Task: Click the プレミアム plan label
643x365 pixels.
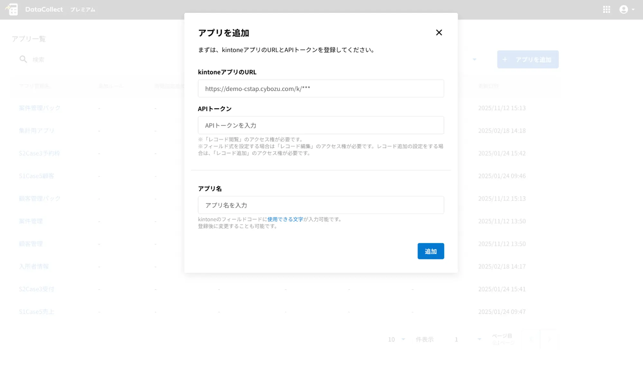Action: pyautogui.click(x=83, y=10)
